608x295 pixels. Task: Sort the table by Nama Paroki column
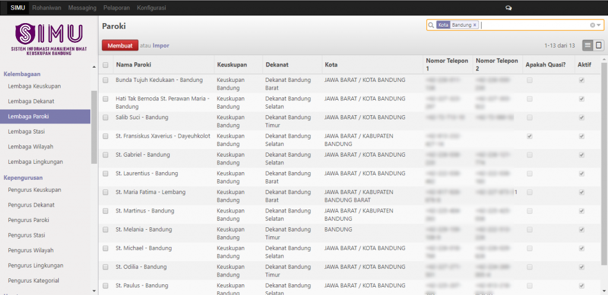pyautogui.click(x=132, y=65)
